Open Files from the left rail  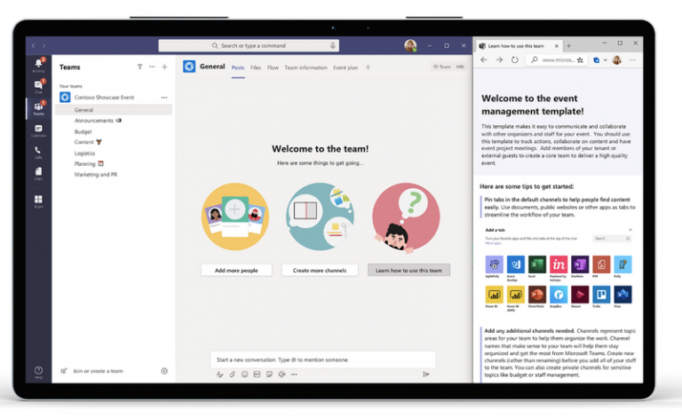pos(38,173)
